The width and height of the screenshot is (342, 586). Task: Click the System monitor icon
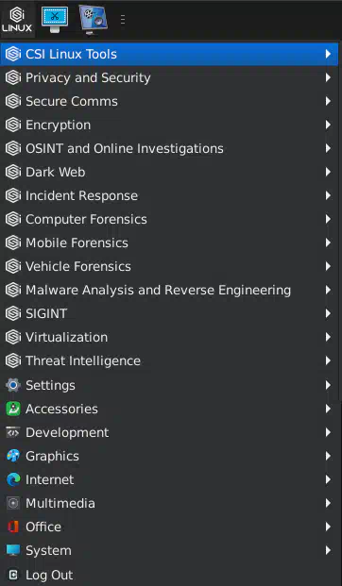tap(13, 550)
